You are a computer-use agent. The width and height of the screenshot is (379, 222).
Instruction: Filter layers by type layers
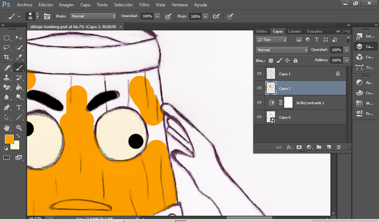tap(317, 39)
